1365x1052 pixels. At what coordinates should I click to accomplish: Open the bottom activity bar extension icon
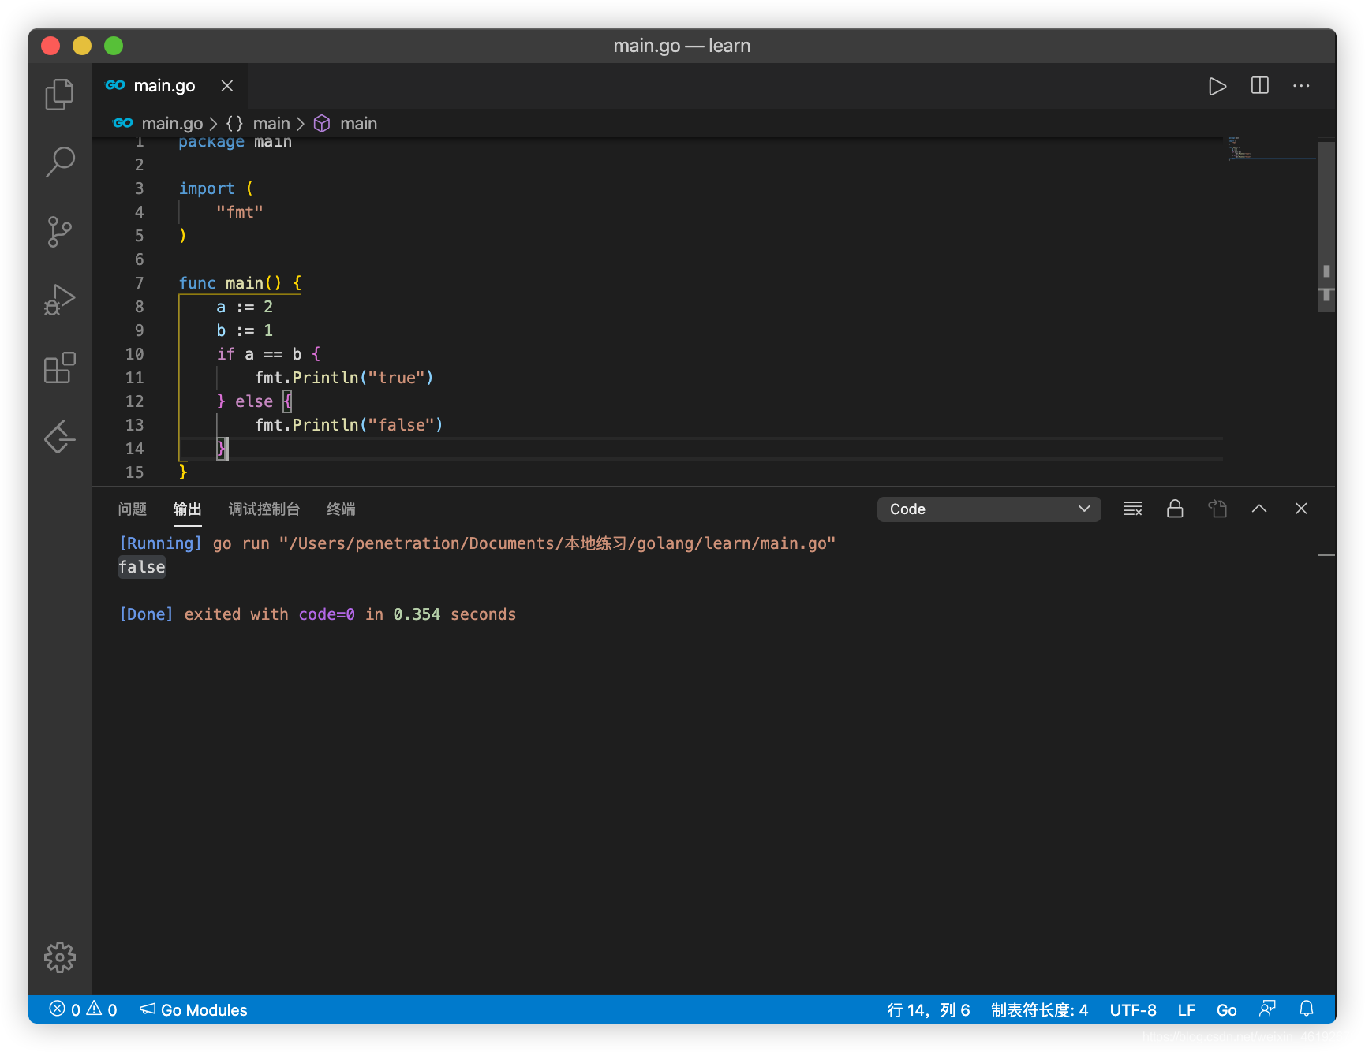point(60,437)
